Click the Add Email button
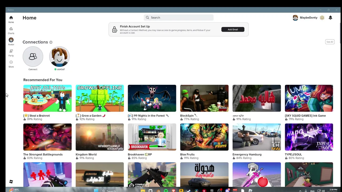Screen dimensions: 342x192 (233, 29)
